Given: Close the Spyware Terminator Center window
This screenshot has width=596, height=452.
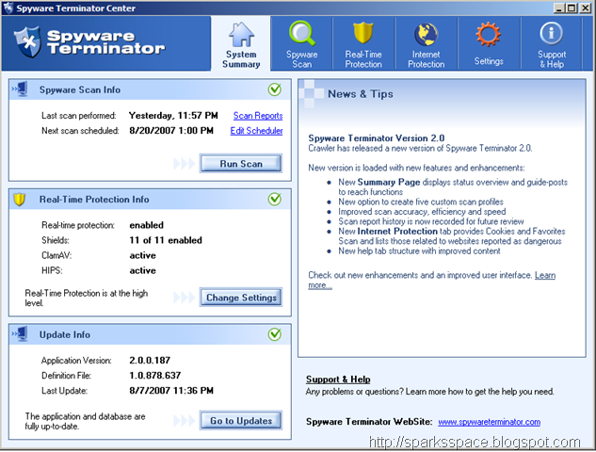Looking at the screenshot, I should [x=585, y=8].
